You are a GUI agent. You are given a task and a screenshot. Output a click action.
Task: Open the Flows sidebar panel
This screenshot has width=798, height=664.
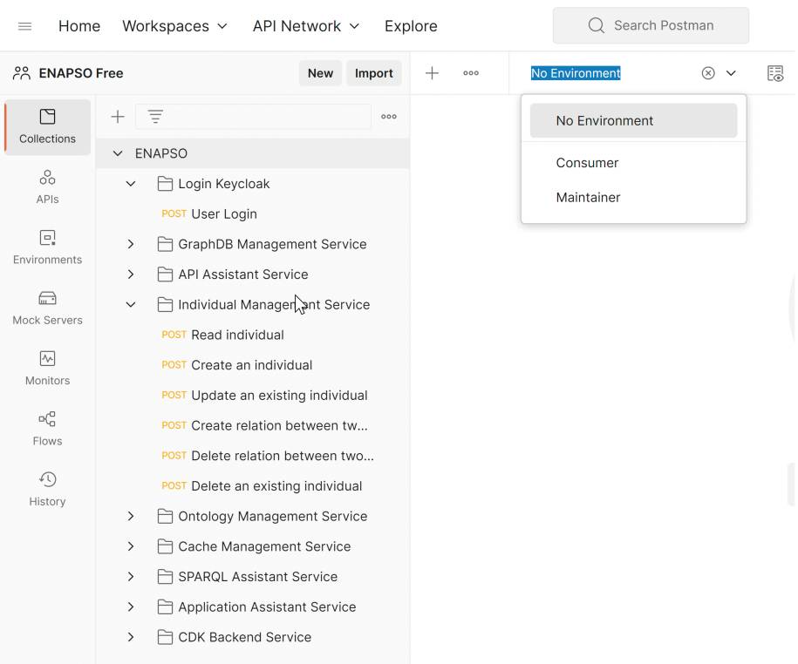tap(47, 429)
